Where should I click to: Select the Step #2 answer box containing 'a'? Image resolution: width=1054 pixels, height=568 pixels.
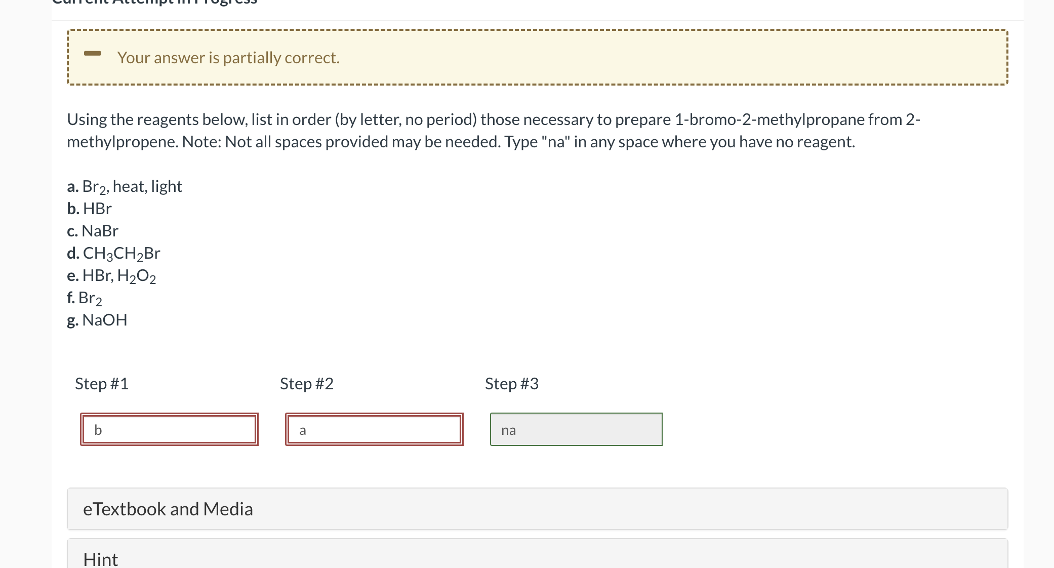tap(374, 429)
